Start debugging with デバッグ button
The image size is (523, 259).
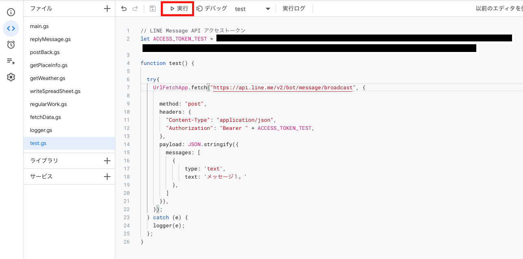click(212, 9)
